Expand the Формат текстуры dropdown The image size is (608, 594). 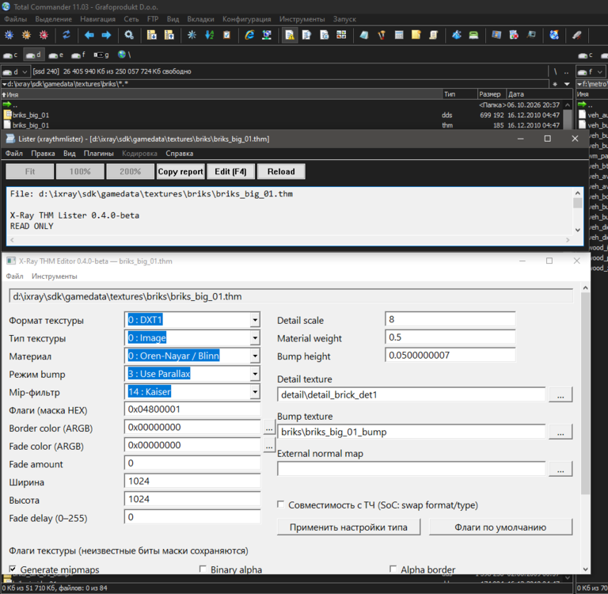pyautogui.click(x=255, y=320)
